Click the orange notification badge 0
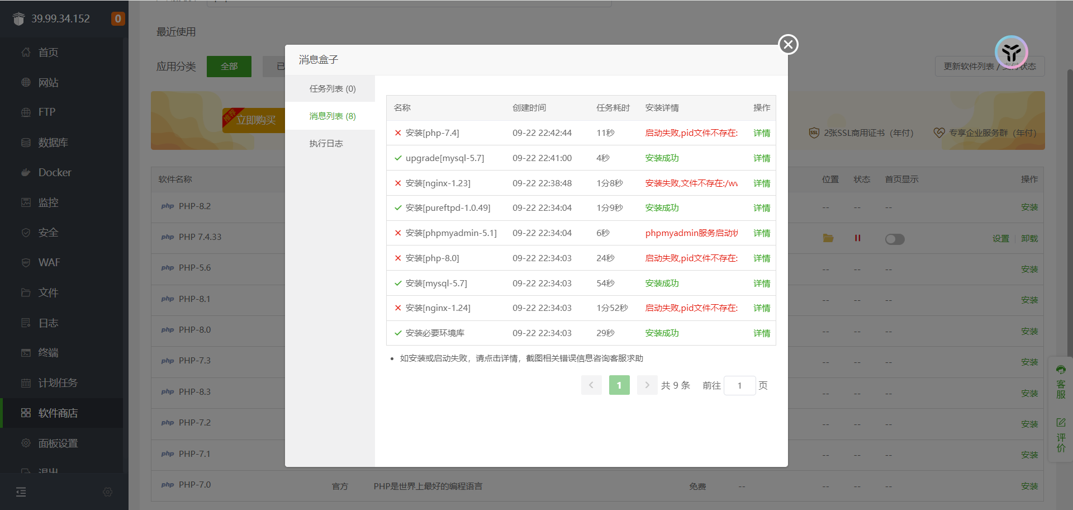The image size is (1073, 510). coord(117,18)
